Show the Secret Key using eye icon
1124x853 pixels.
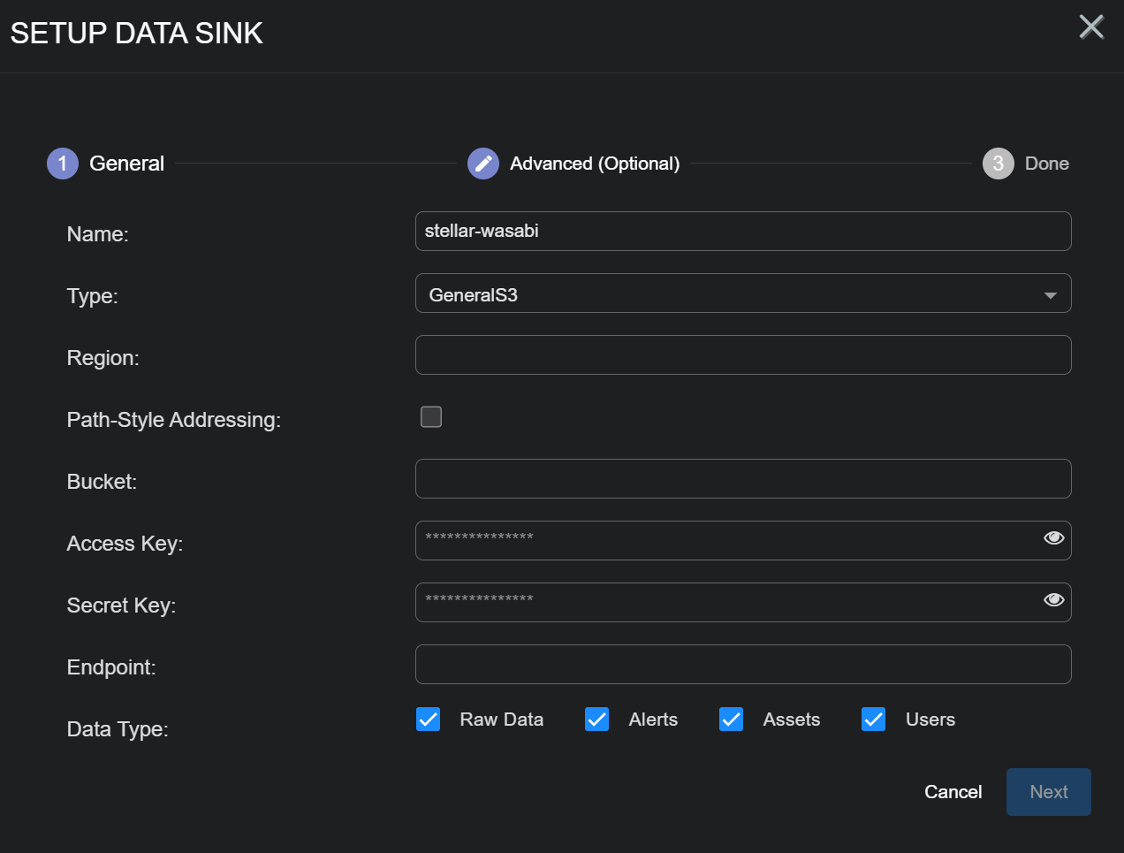coord(1053,600)
